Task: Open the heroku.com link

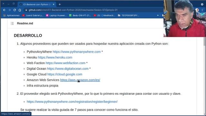Action: point(55,57)
